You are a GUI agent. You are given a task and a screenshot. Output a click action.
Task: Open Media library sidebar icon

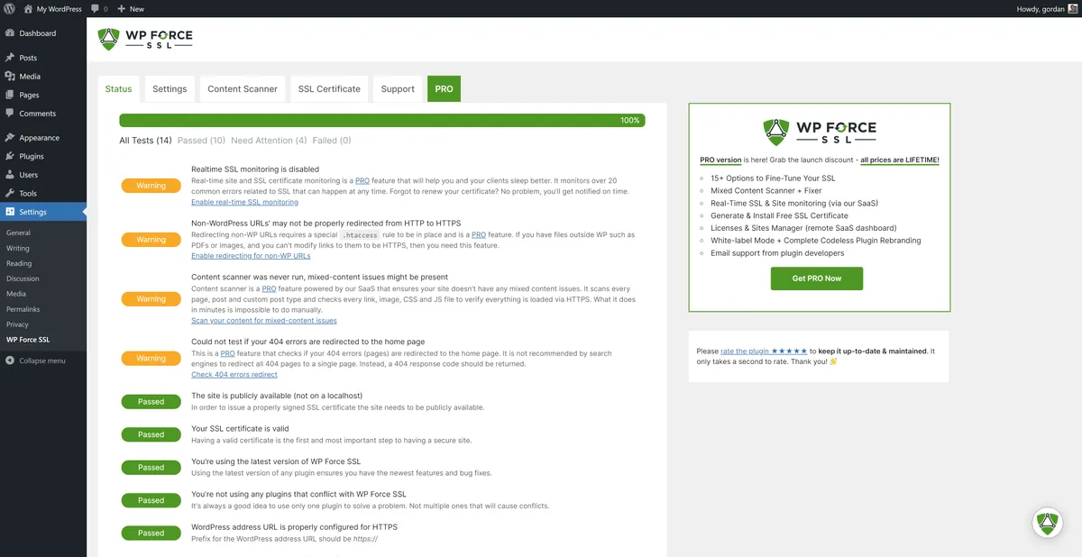click(10, 77)
